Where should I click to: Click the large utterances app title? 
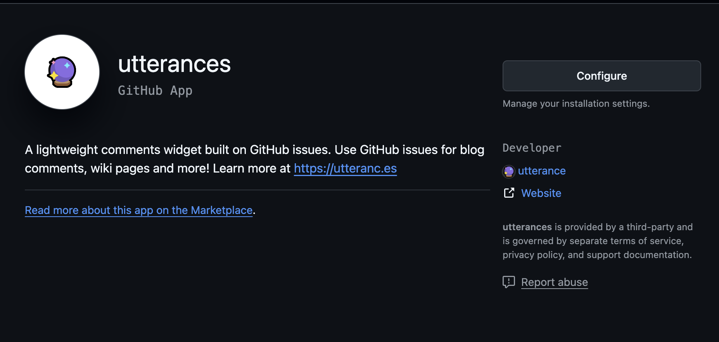(174, 64)
